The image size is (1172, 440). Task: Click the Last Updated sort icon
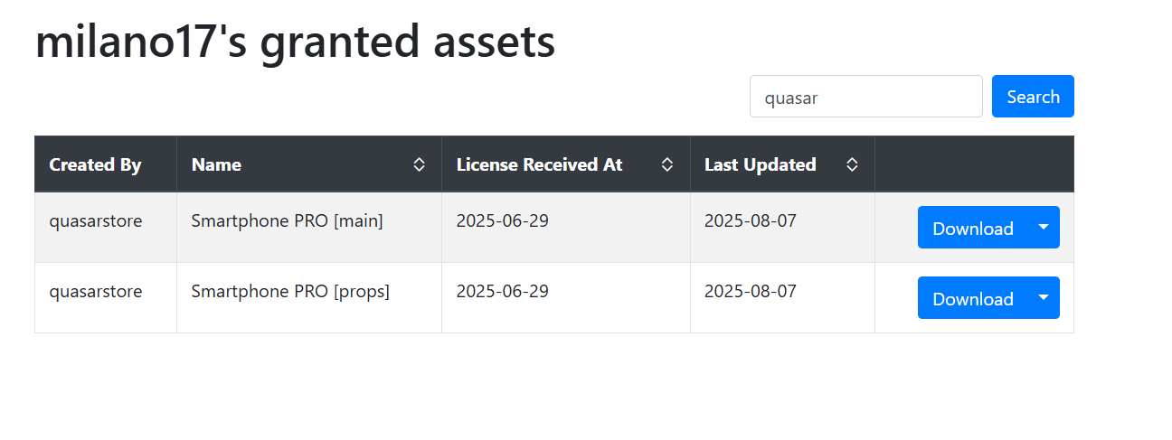pyautogui.click(x=852, y=164)
